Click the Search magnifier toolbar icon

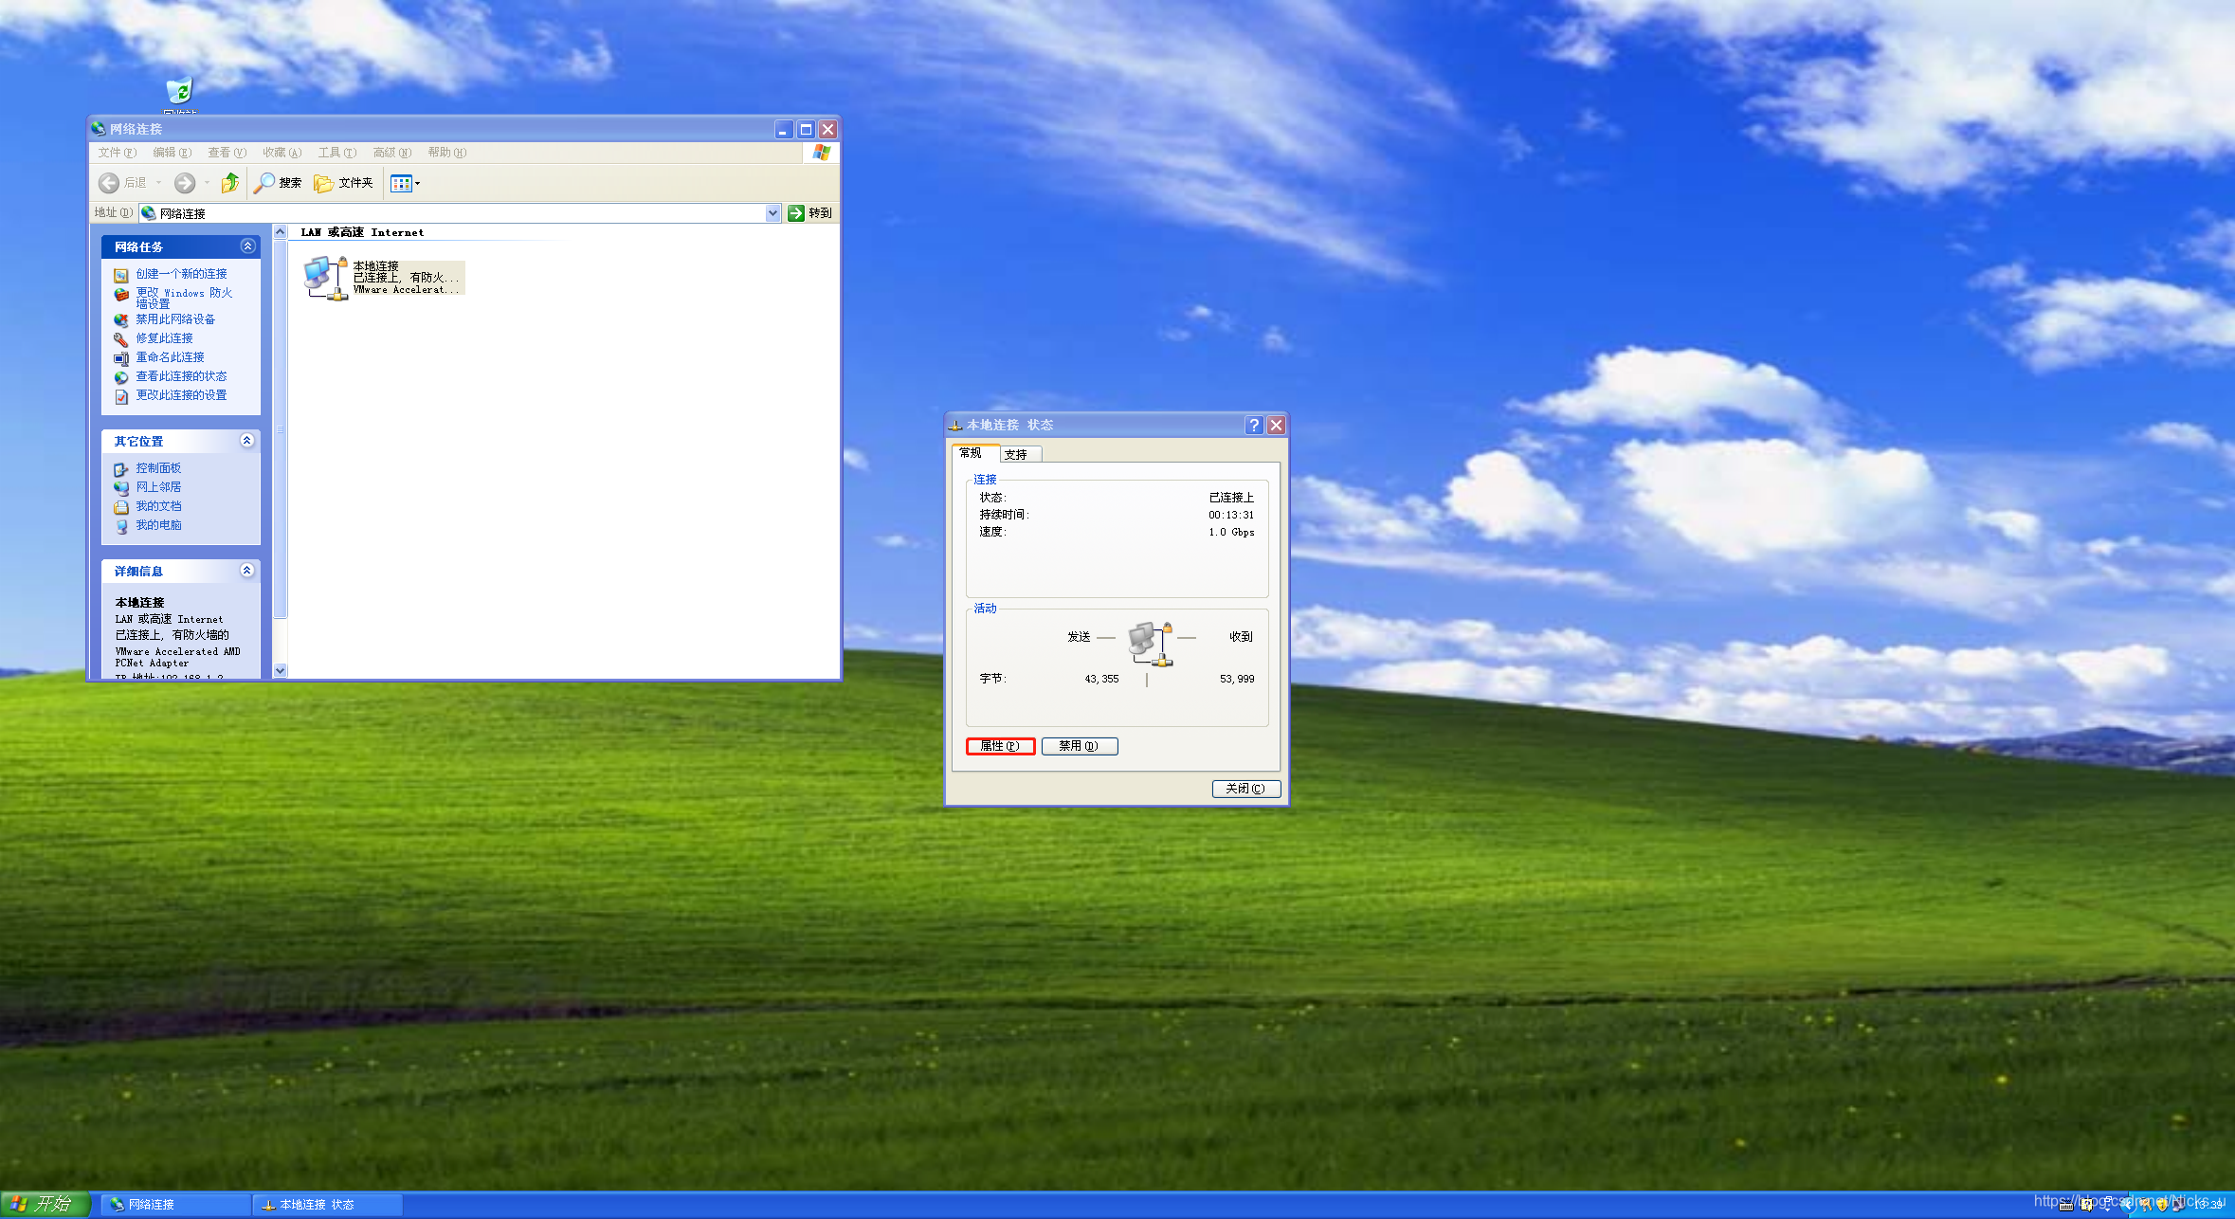[x=264, y=183]
